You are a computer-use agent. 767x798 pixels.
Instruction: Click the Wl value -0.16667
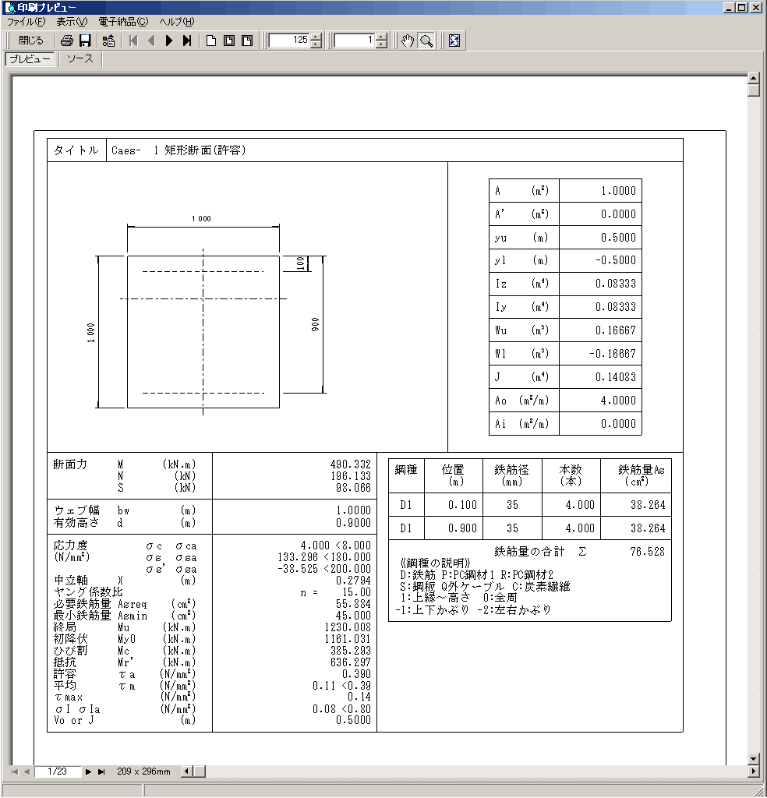click(613, 354)
